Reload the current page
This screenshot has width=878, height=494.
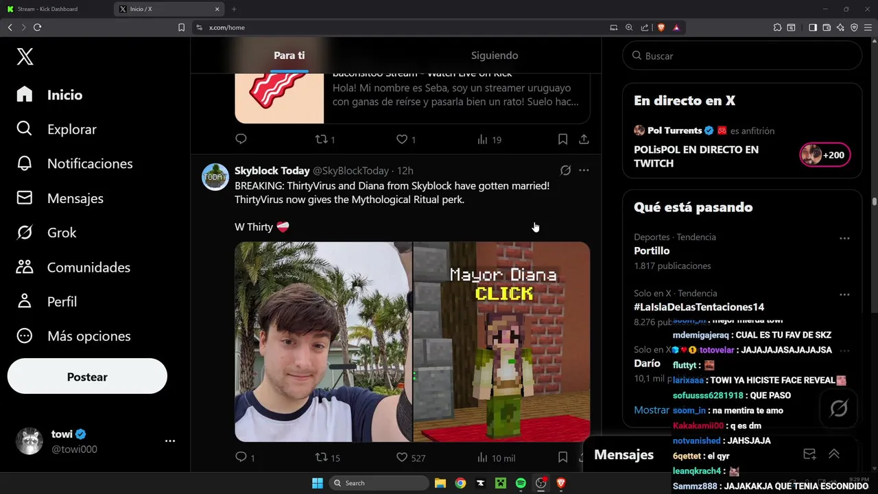pos(37,27)
